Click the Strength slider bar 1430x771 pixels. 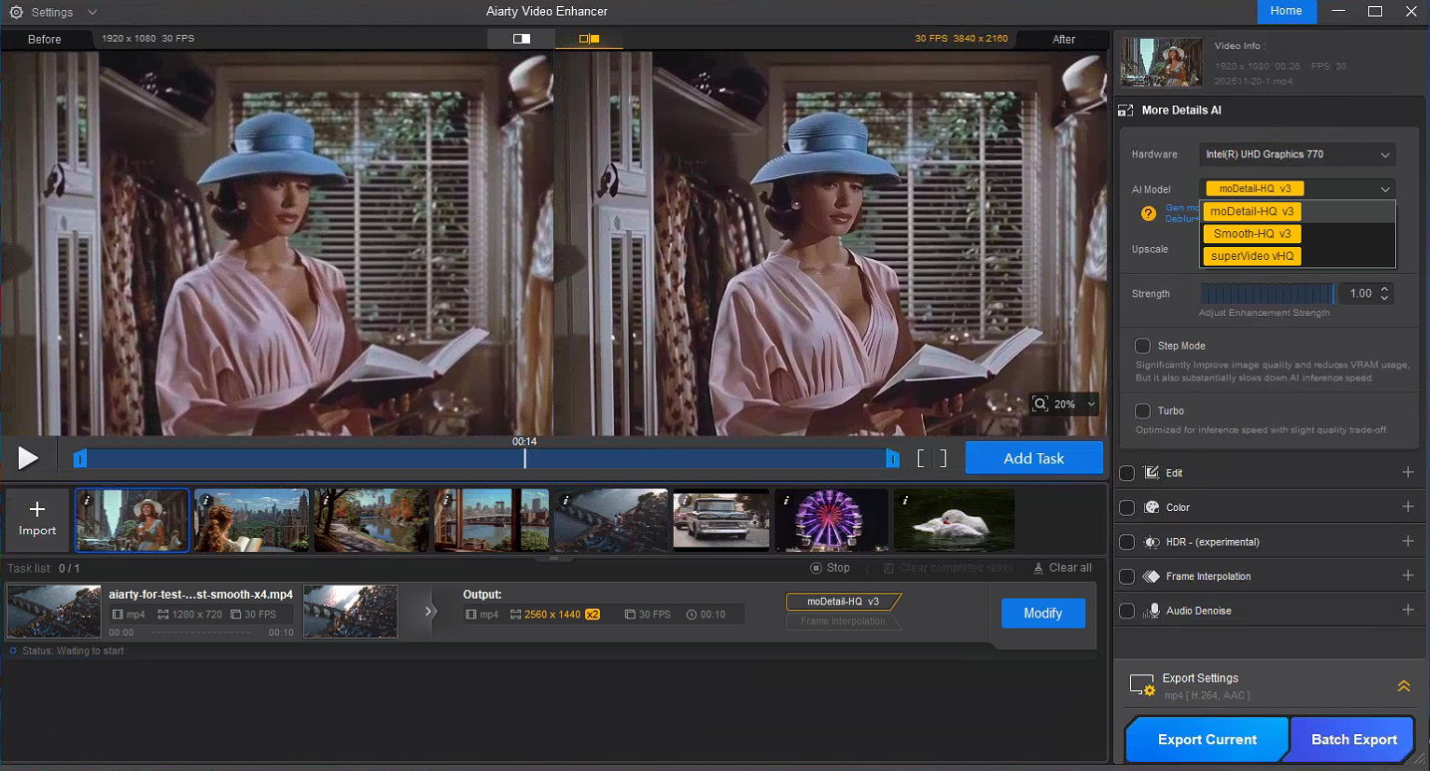pyautogui.click(x=1267, y=294)
